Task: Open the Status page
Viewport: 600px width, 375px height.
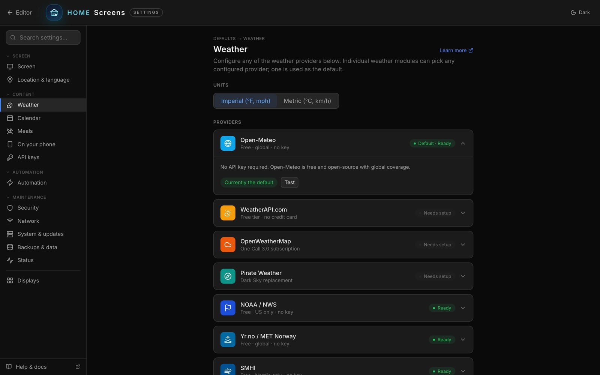Action: tap(43, 260)
